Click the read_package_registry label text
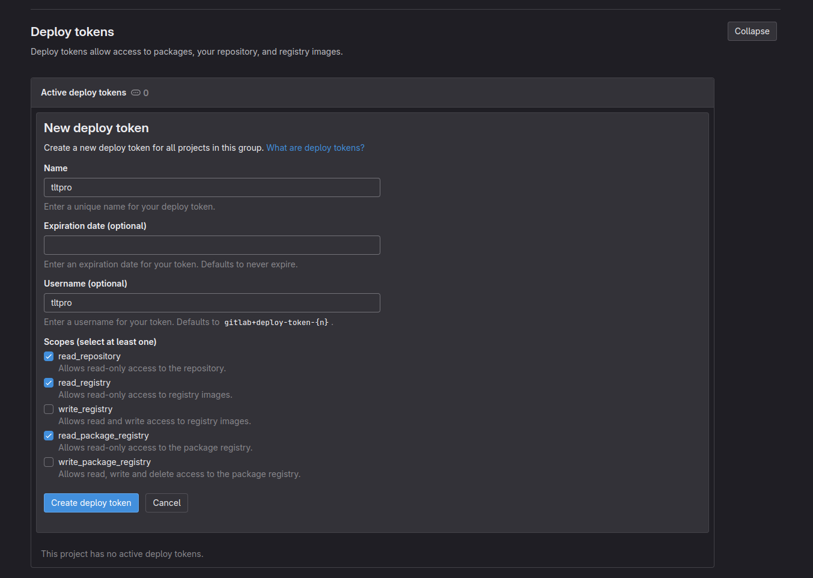Viewport: 813px width, 578px height. (x=103, y=436)
